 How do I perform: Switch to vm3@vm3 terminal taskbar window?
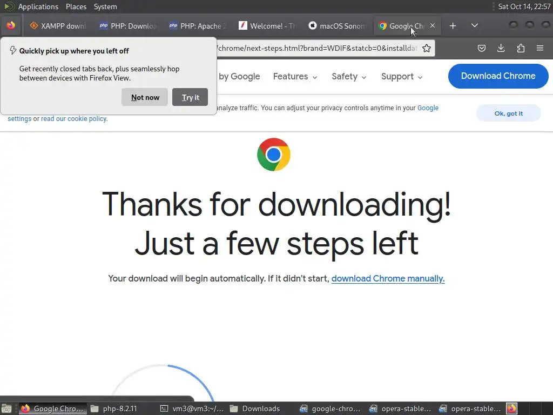tap(192, 409)
